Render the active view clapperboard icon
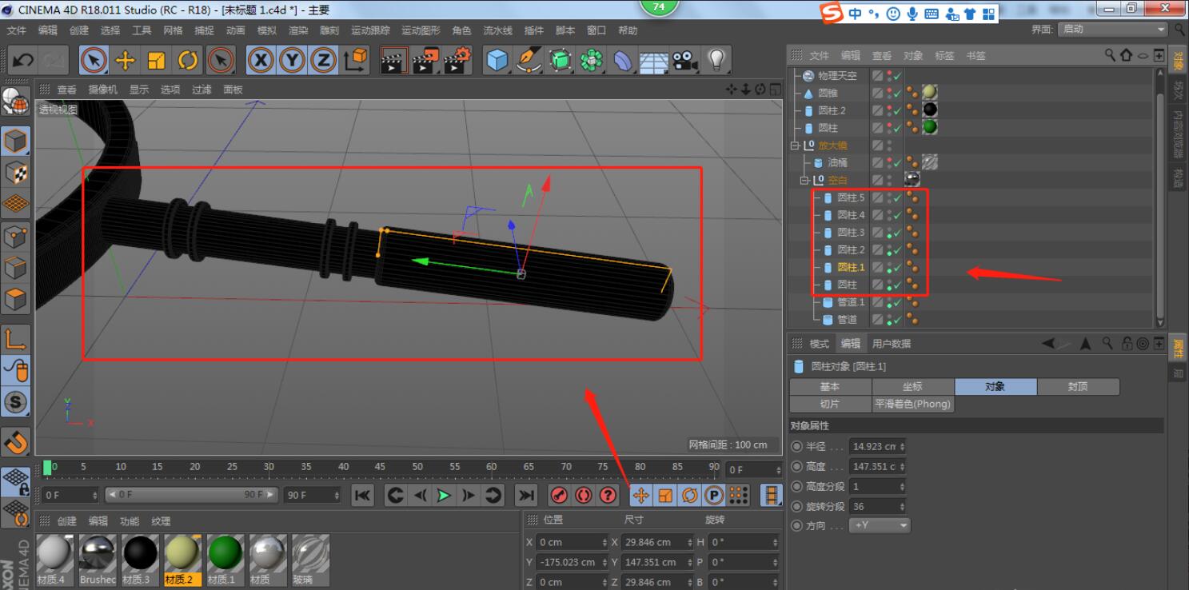 coord(393,60)
